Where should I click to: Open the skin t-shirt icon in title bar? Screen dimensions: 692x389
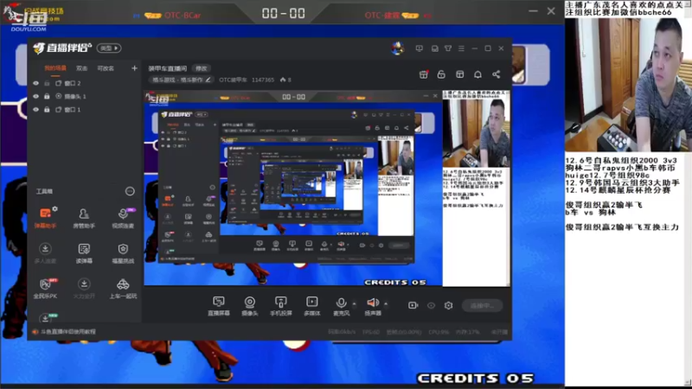coord(448,48)
